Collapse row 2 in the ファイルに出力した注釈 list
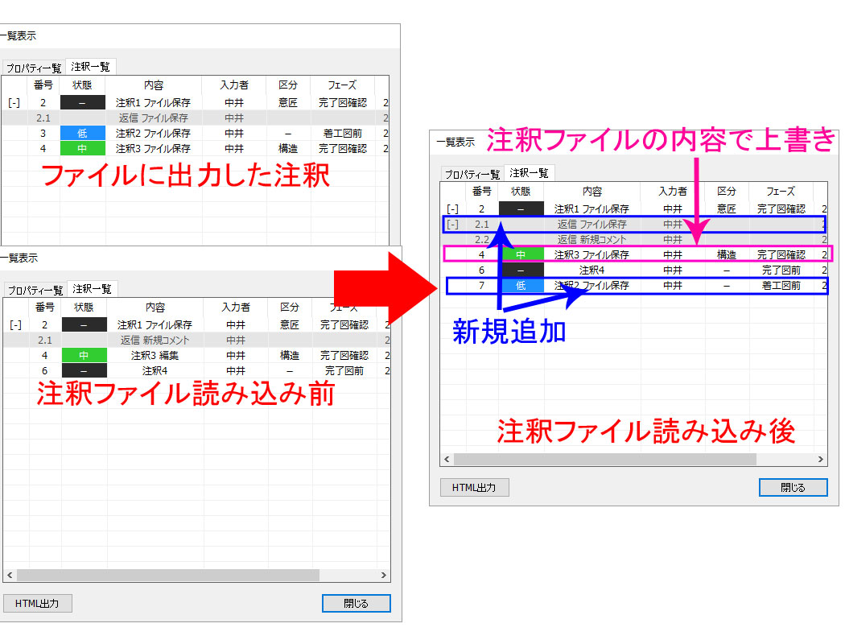This screenshot has width=845, height=644. click(x=14, y=103)
